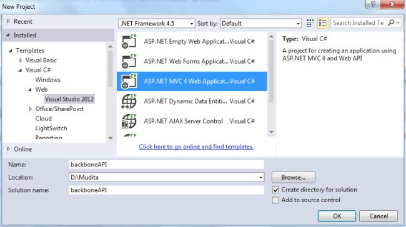Click the ASP.NET AJAX Server Control icon
This screenshot has height=227, width=406.
pos(129,121)
